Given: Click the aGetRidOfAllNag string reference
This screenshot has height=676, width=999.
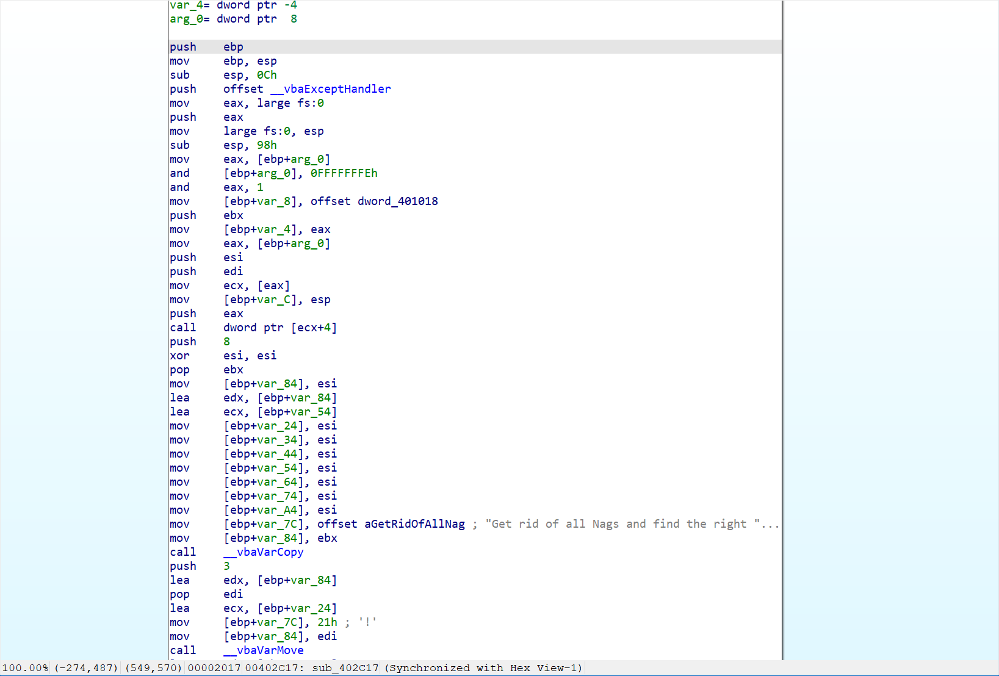Looking at the screenshot, I should [414, 524].
